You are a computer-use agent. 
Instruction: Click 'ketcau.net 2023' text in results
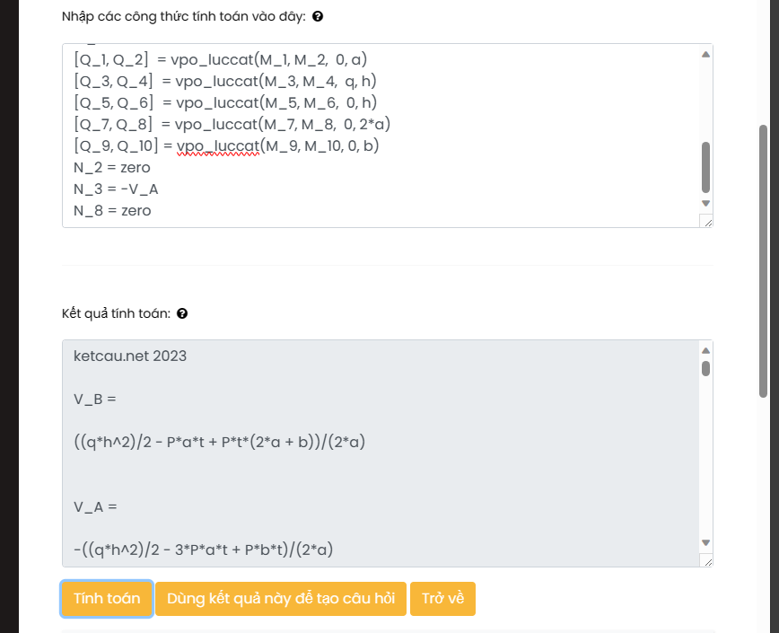[x=130, y=356]
